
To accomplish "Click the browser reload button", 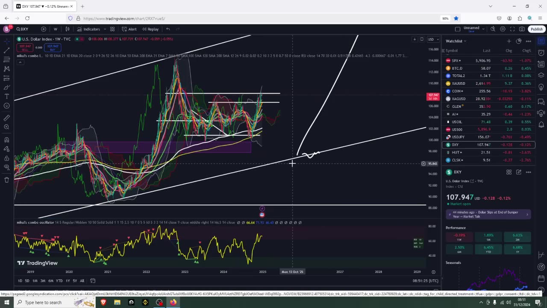I will [x=27, y=18].
